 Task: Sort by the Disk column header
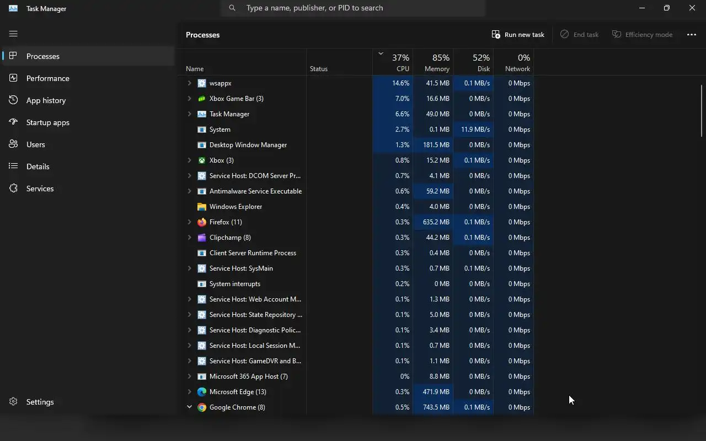click(473, 62)
